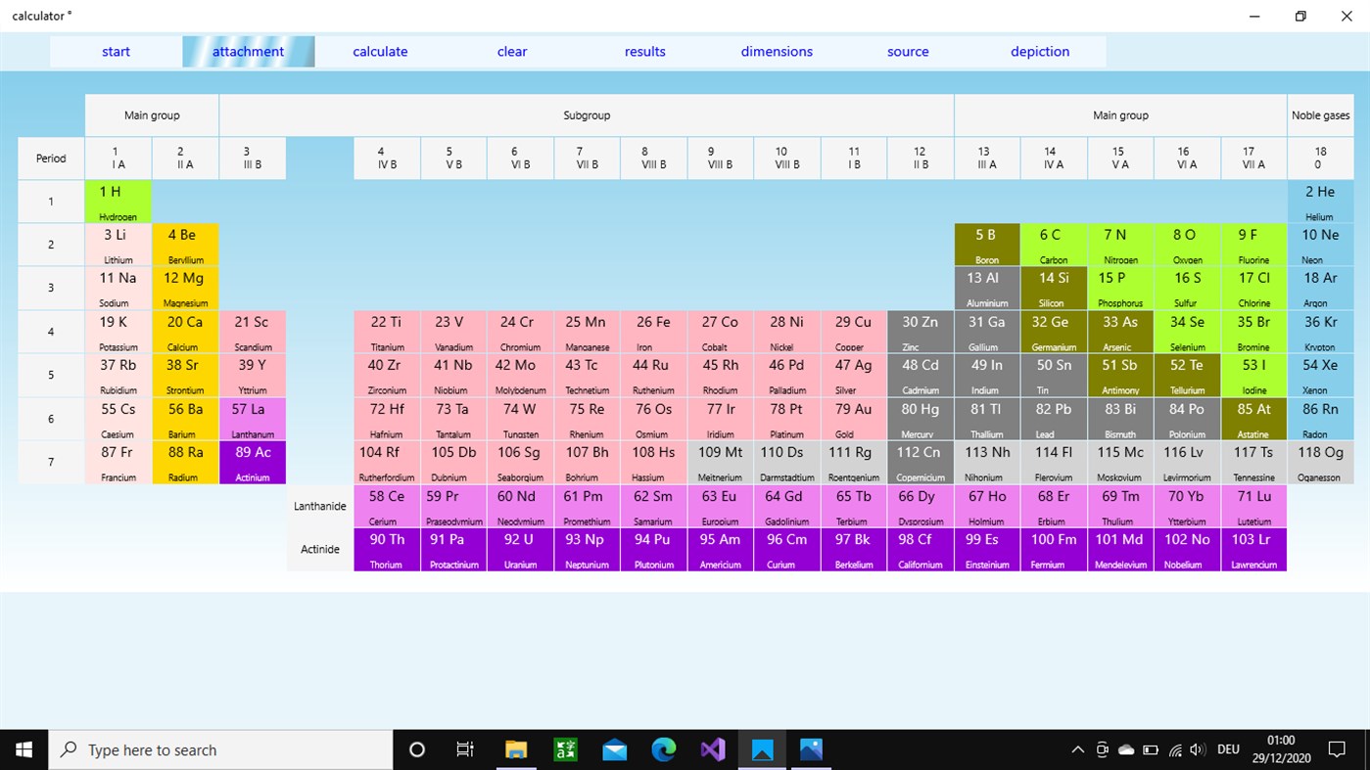Click the Helium element

[x=1320, y=201]
